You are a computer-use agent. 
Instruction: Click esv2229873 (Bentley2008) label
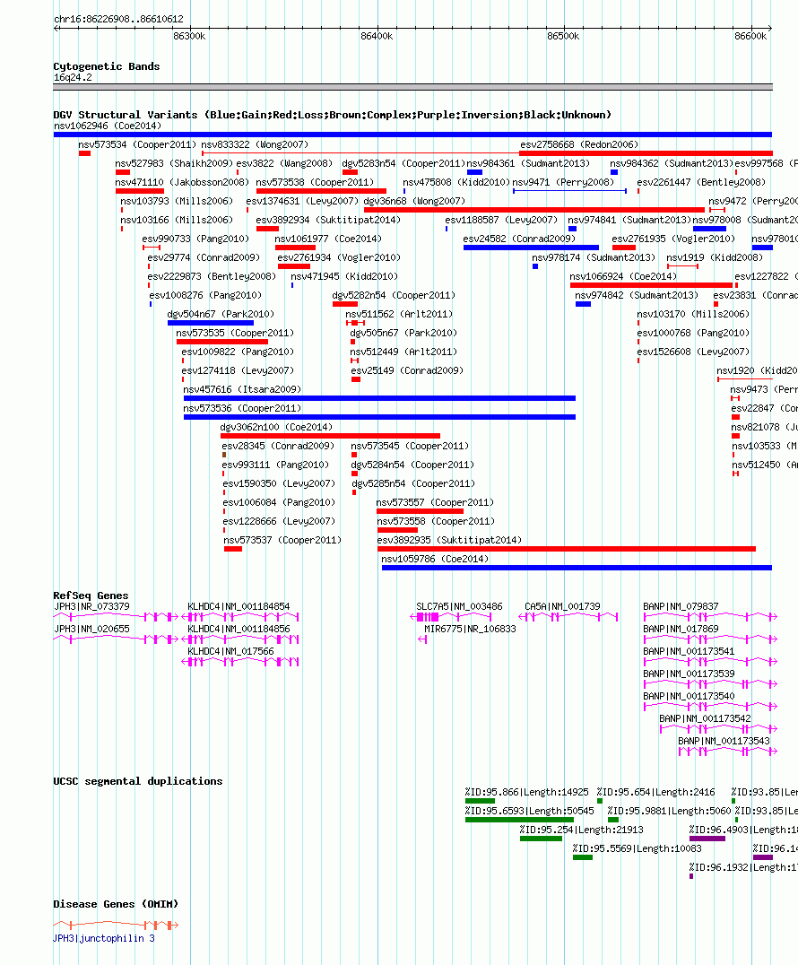(212, 277)
